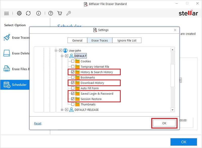Viewport: 202px width, 148px height.
Task: Check the Thumbnails checkbox
Action: coord(73,104)
